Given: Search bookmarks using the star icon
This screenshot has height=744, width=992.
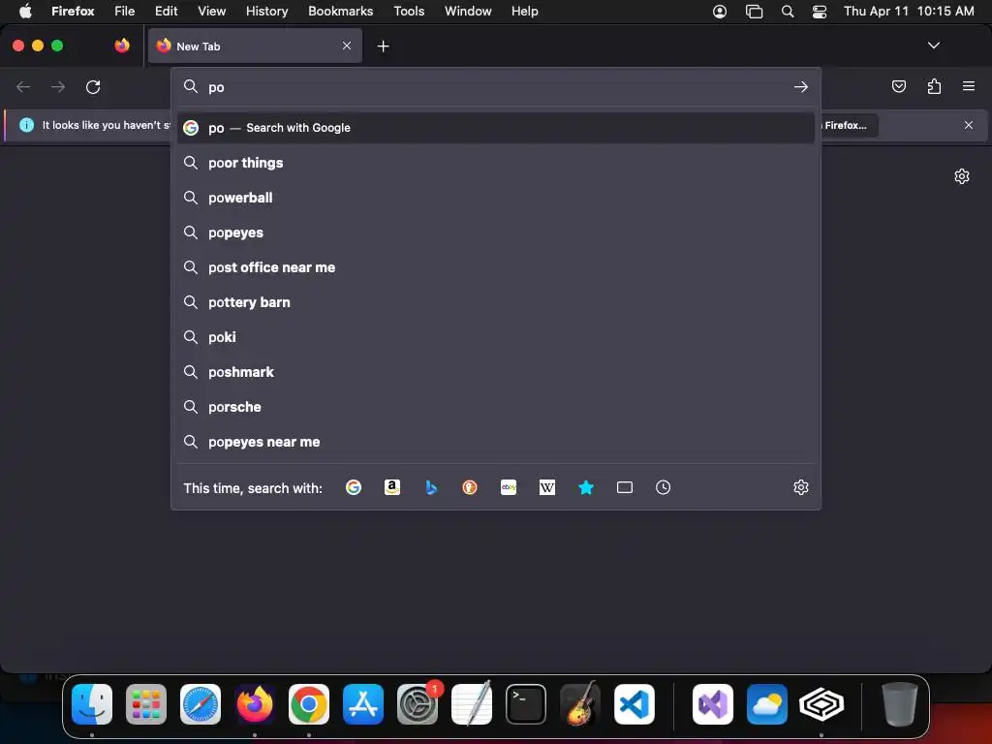Looking at the screenshot, I should tap(586, 487).
